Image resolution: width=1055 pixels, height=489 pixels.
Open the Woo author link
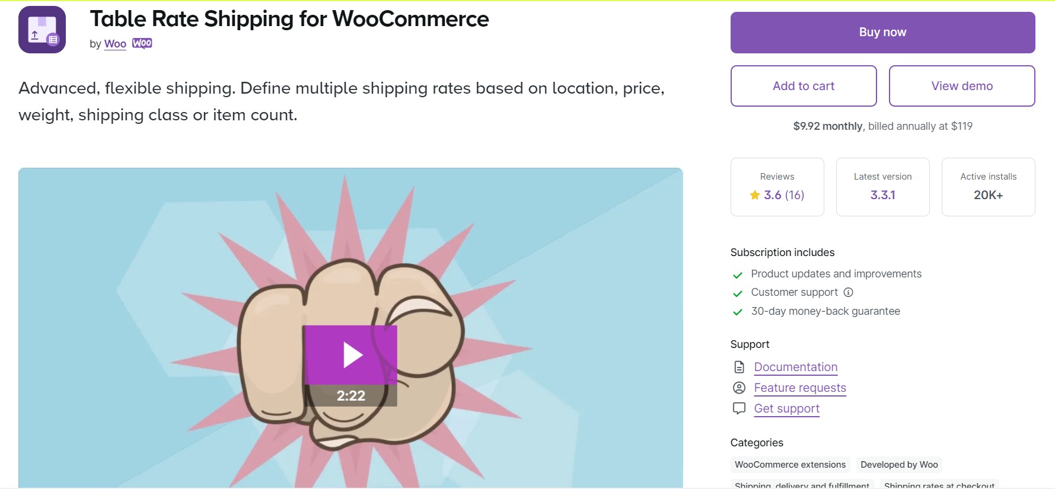click(x=114, y=43)
